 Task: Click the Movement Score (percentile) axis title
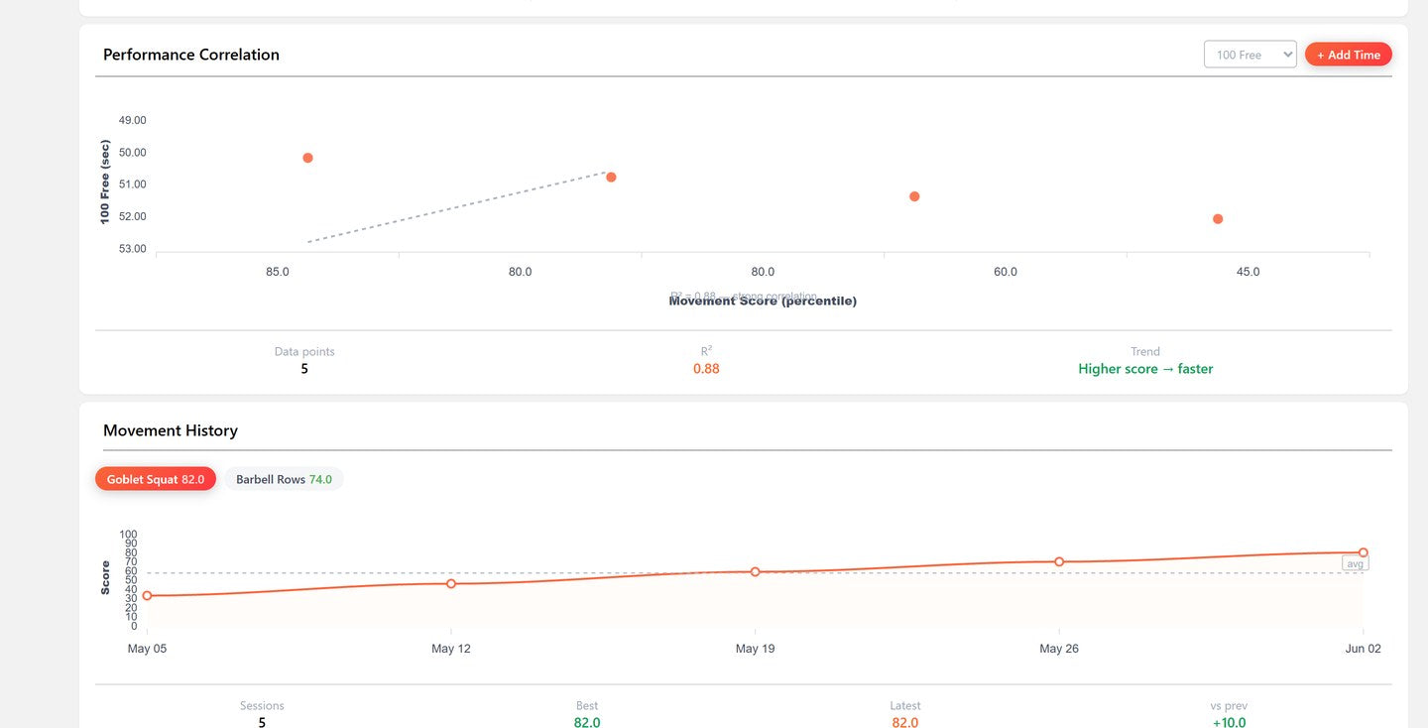point(763,301)
